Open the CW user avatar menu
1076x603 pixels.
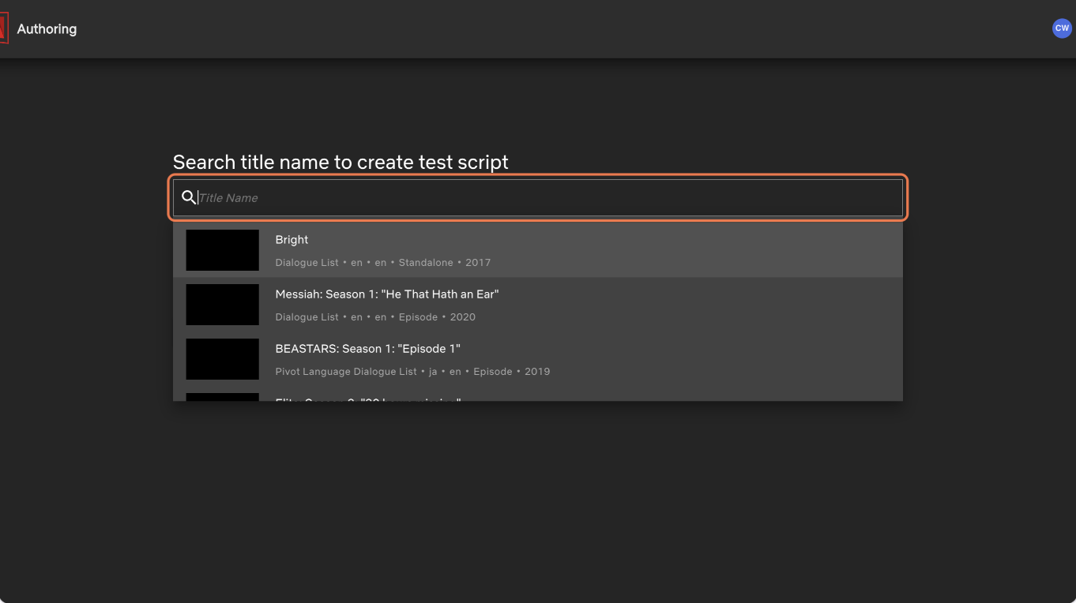1062,28
